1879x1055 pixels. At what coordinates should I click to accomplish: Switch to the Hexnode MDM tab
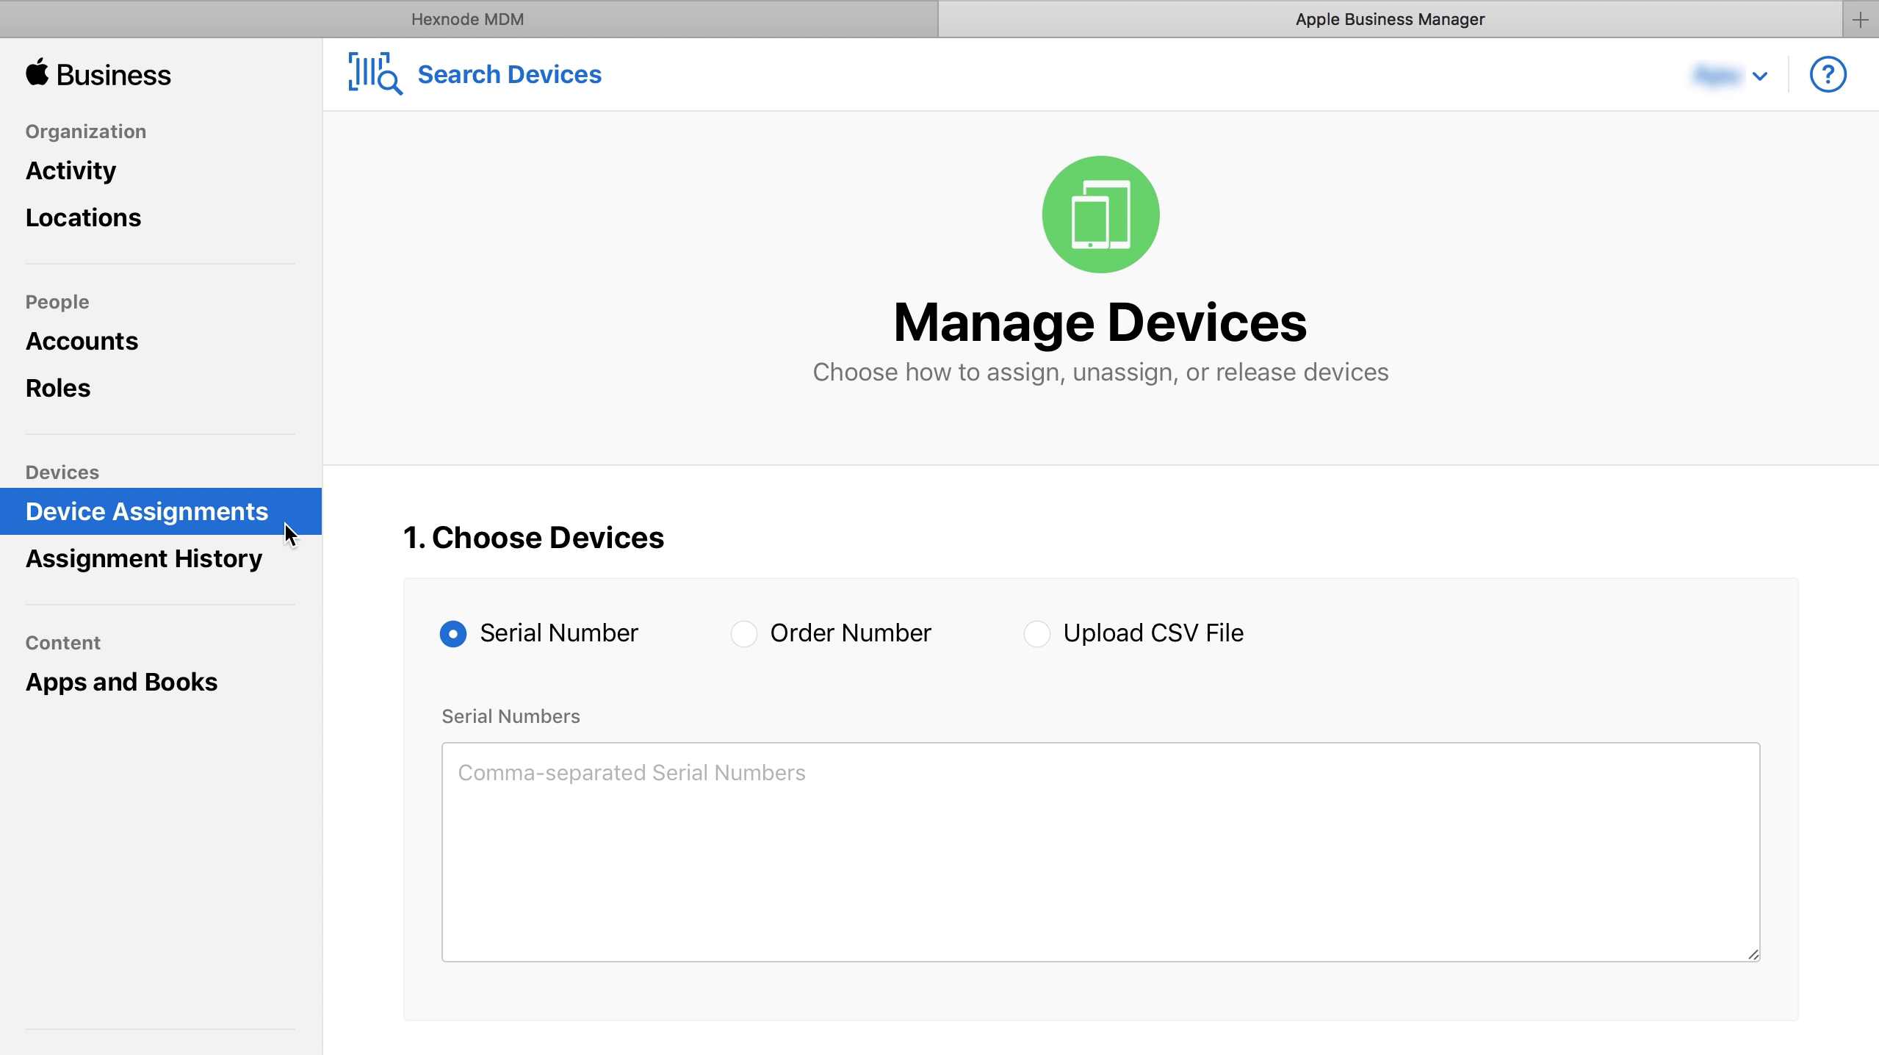(x=469, y=19)
